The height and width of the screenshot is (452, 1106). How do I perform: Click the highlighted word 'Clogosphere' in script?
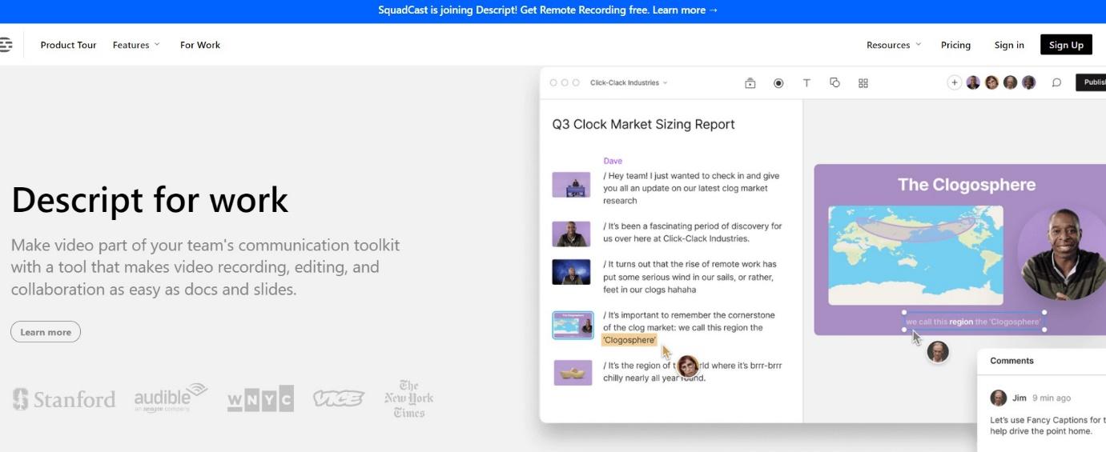629,340
